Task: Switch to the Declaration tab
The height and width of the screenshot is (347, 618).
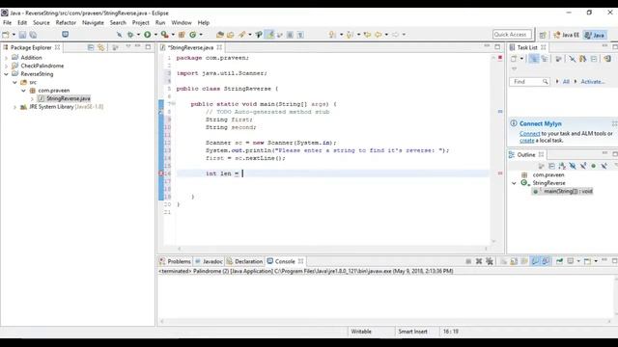Action: click(244, 261)
